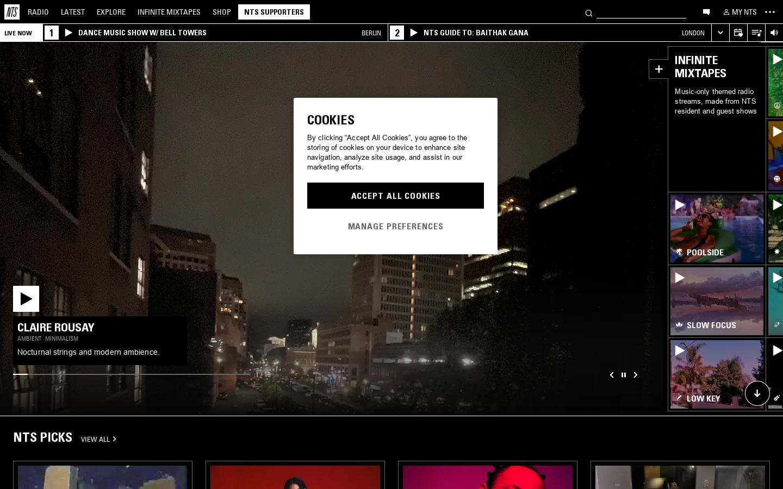This screenshot has width=783, height=489.
Task: Click the NTS Supporters button
Action: 274,12
